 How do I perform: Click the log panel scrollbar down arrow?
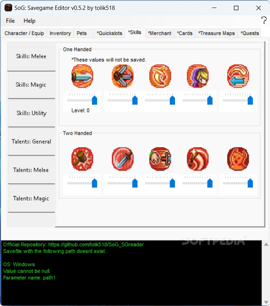266,302
